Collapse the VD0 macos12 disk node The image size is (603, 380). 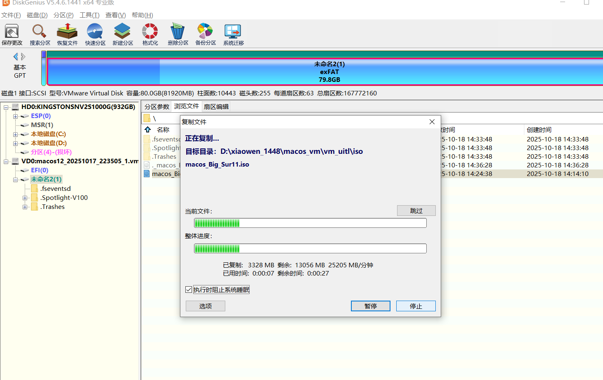6,162
